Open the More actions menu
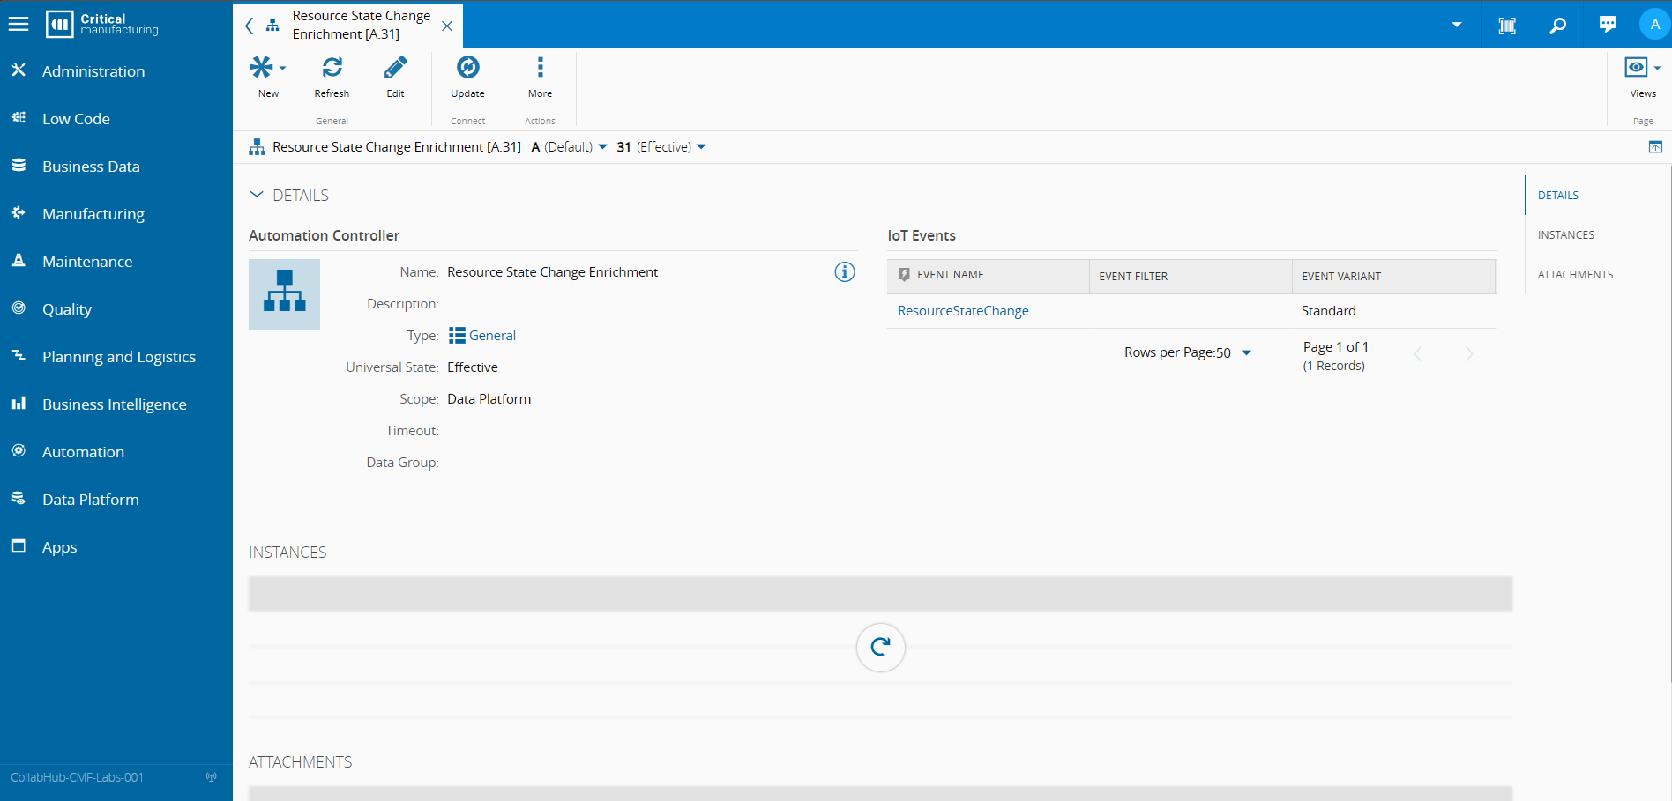The image size is (1672, 801). tap(540, 68)
